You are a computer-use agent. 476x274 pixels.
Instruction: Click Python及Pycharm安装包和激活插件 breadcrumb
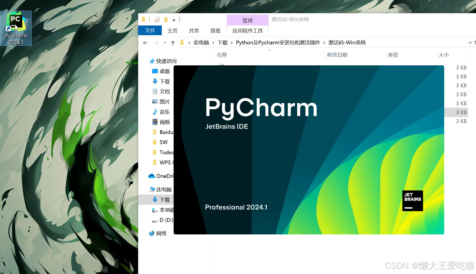tap(278, 43)
